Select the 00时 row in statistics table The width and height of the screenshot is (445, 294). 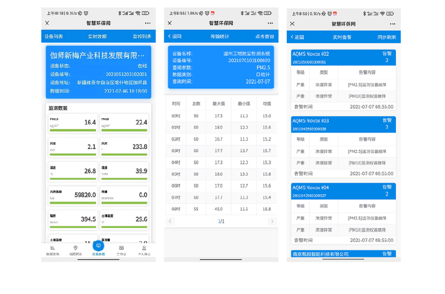pos(221,116)
